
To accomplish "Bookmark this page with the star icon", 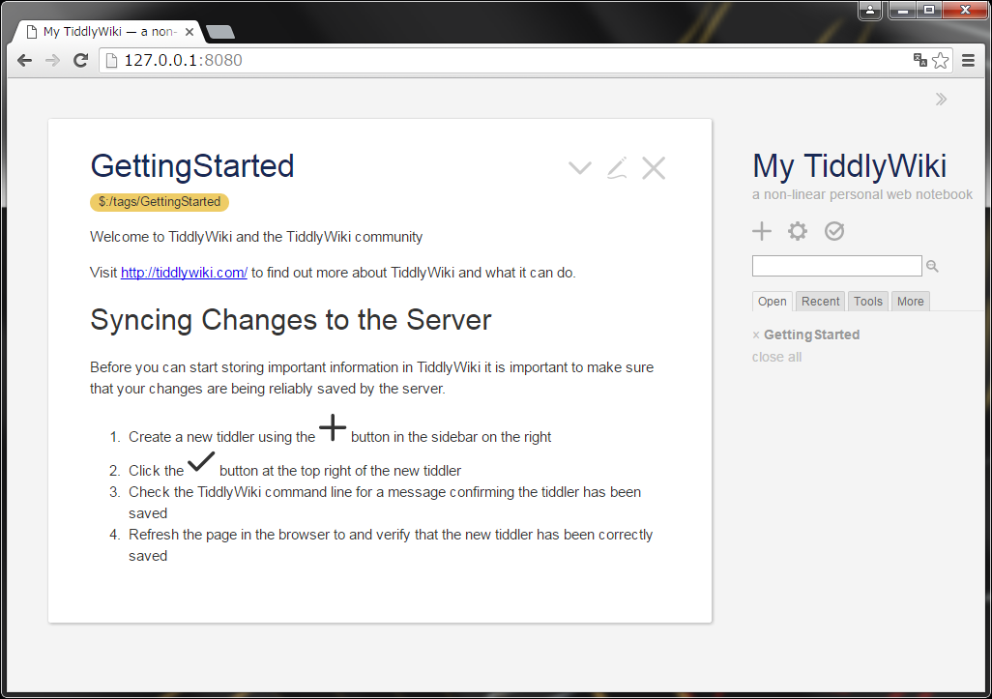I will (941, 60).
